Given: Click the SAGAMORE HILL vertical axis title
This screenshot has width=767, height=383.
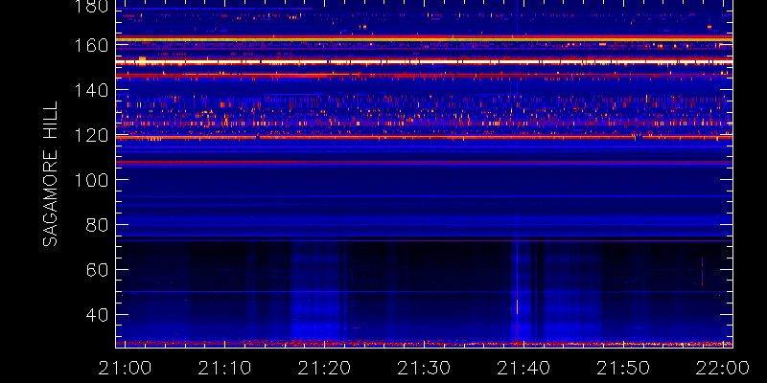Looking at the screenshot, I should 50,174.
